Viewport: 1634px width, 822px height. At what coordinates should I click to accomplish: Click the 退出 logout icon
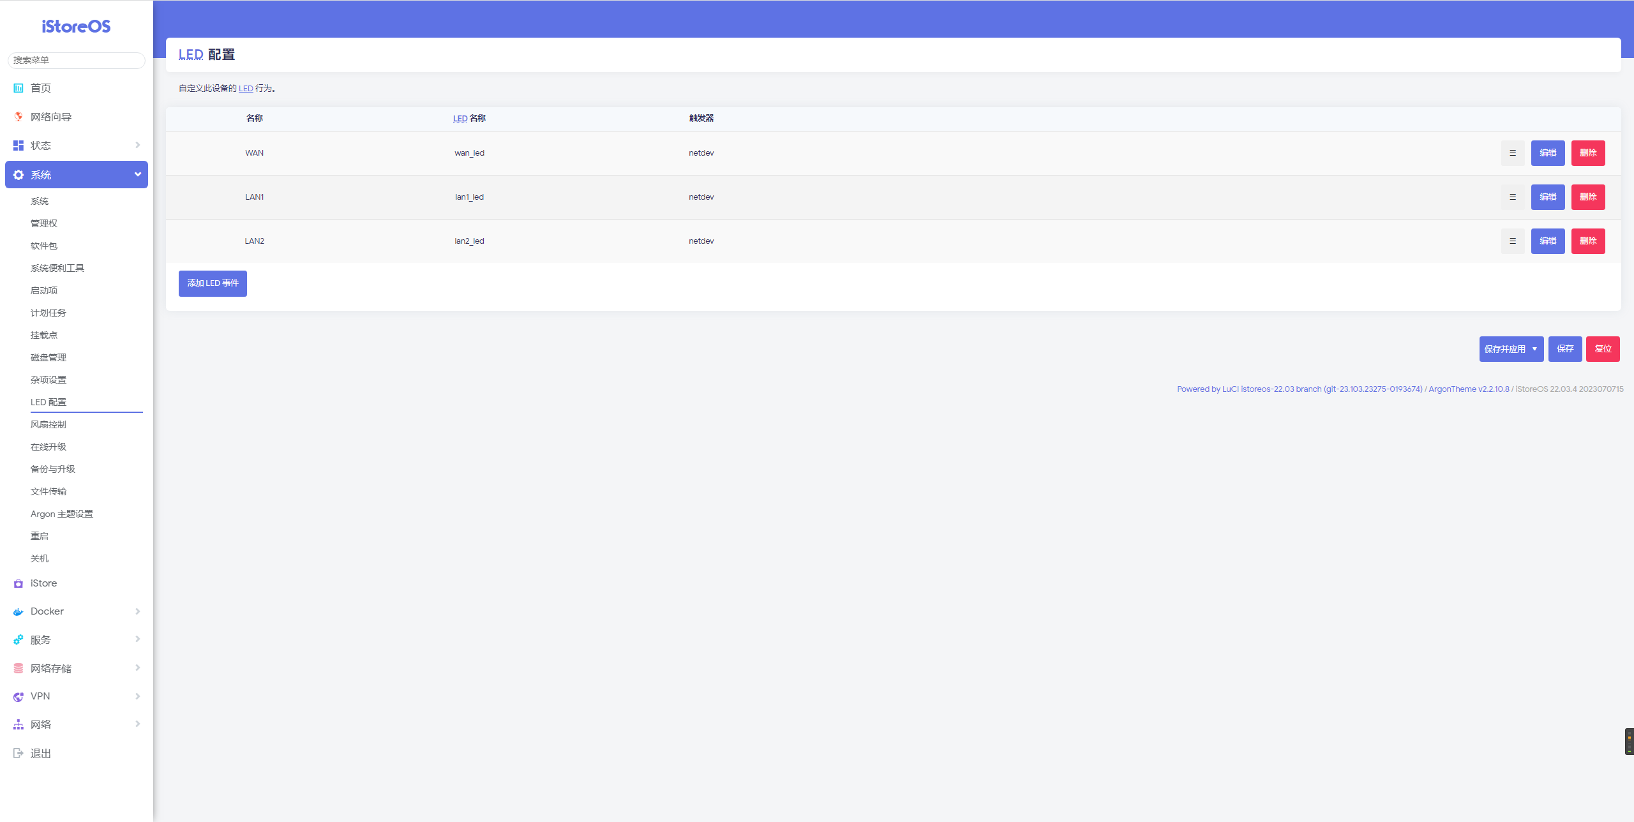[19, 753]
